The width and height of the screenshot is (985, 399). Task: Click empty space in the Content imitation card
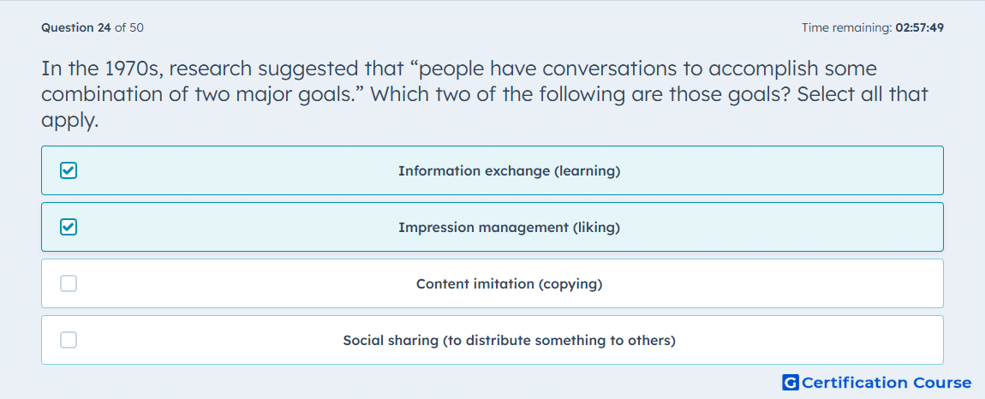coord(785,283)
